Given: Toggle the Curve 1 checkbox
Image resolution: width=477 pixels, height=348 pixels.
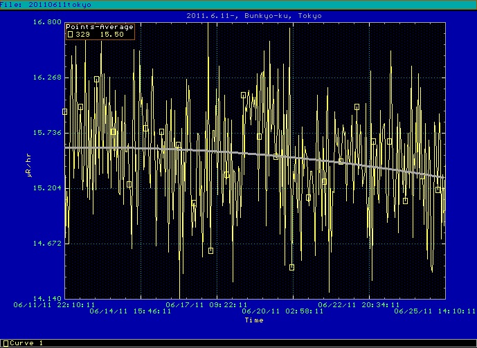Looking at the screenshot, I should pyautogui.click(x=6, y=343).
